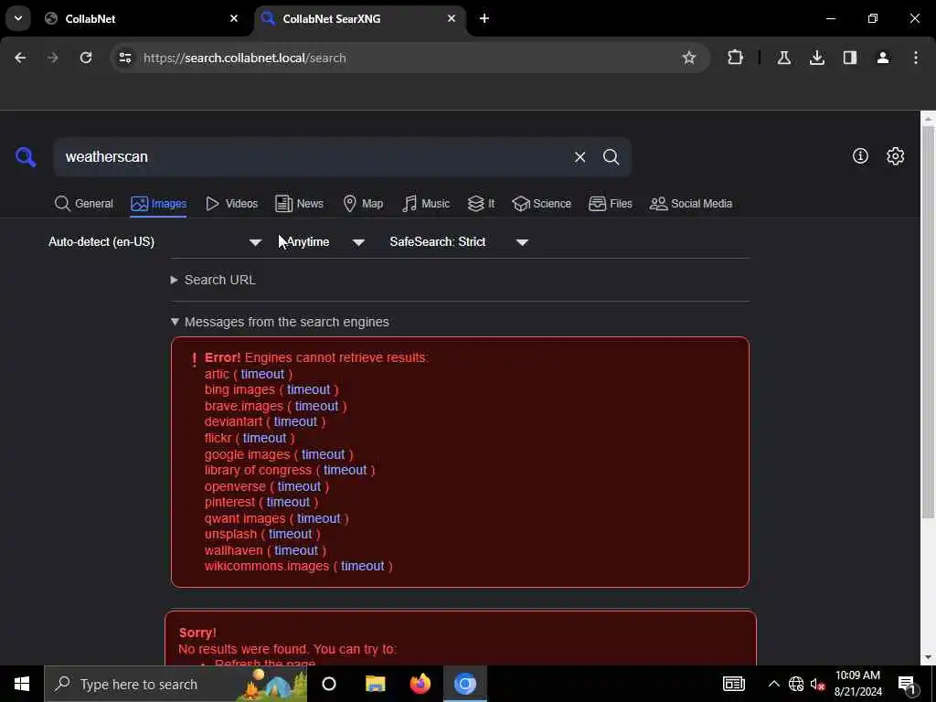The width and height of the screenshot is (936, 702).
Task: Close the CollabNet SearXNG tab
Action: (x=452, y=18)
